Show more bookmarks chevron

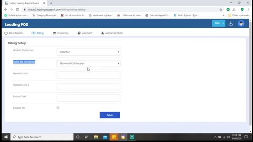click(223, 15)
